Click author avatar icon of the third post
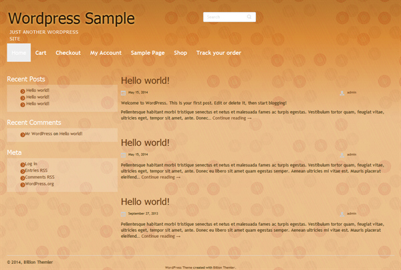The height and width of the screenshot is (270, 401). tap(342, 214)
